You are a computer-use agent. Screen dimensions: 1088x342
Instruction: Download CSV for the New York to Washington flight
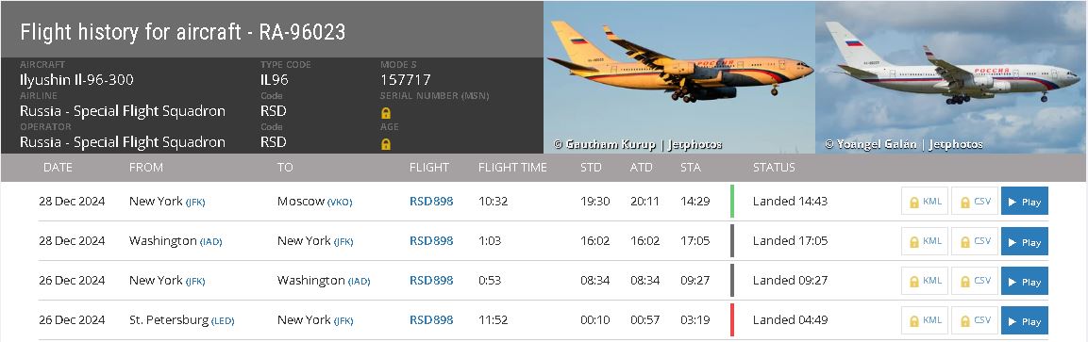point(974,281)
